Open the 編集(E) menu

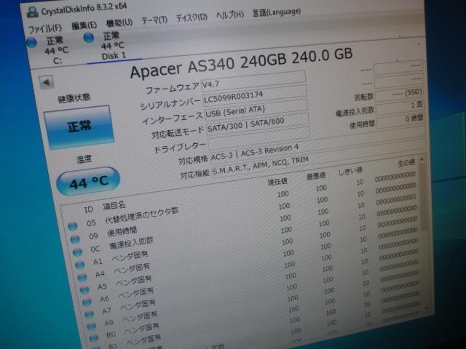(x=84, y=26)
